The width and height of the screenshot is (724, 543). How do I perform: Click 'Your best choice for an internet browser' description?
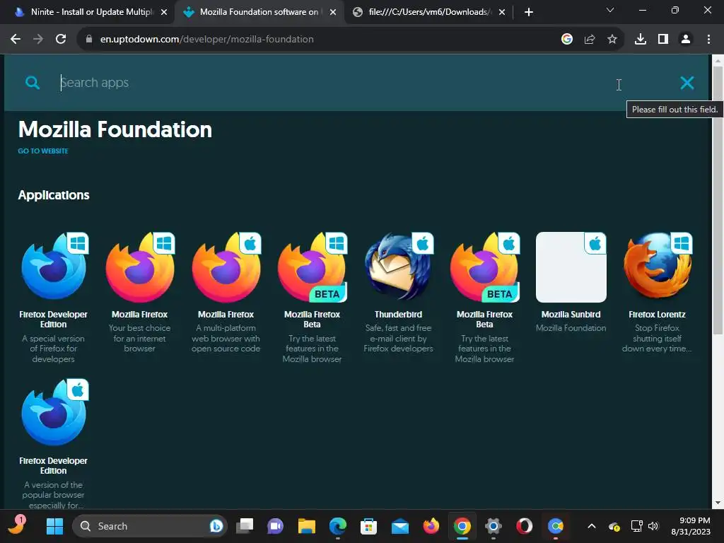pos(139,338)
